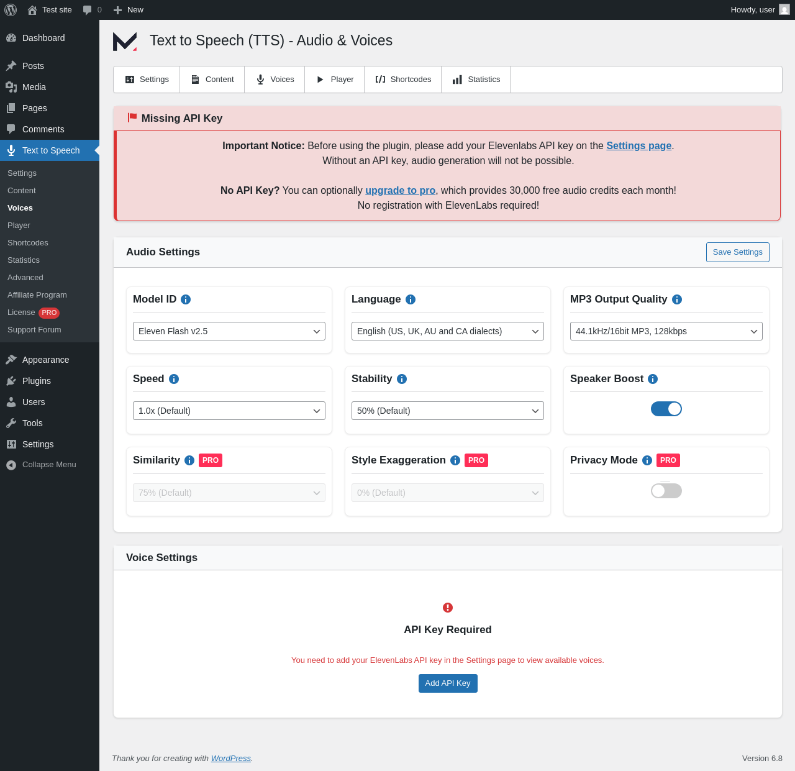
Task: Open the Similarity dropdown
Action: click(229, 493)
